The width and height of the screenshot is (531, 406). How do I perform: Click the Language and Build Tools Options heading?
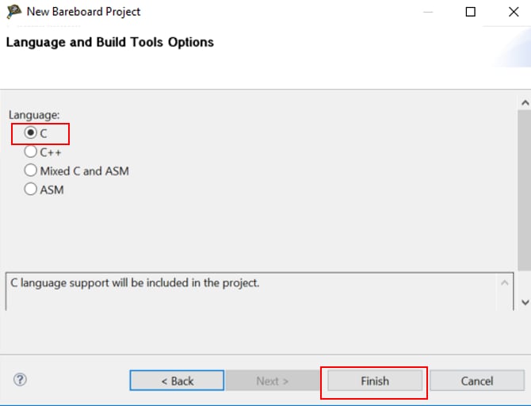tap(110, 42)
